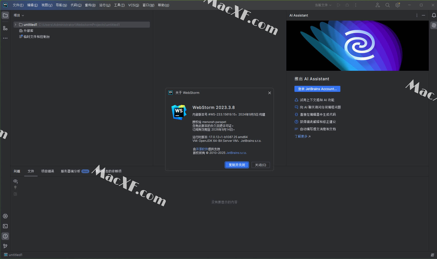
Task: Click the AI Assistant banner image
Action: [x=357, y=46]
